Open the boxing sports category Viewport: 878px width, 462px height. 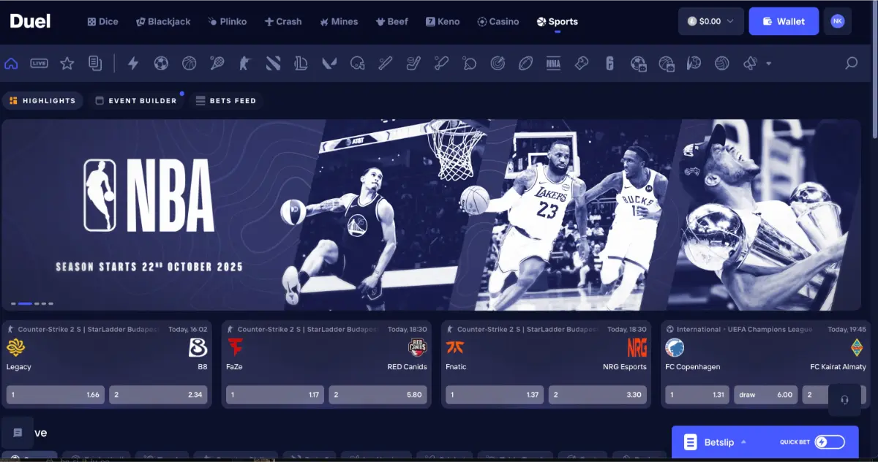tap(582, 64)
